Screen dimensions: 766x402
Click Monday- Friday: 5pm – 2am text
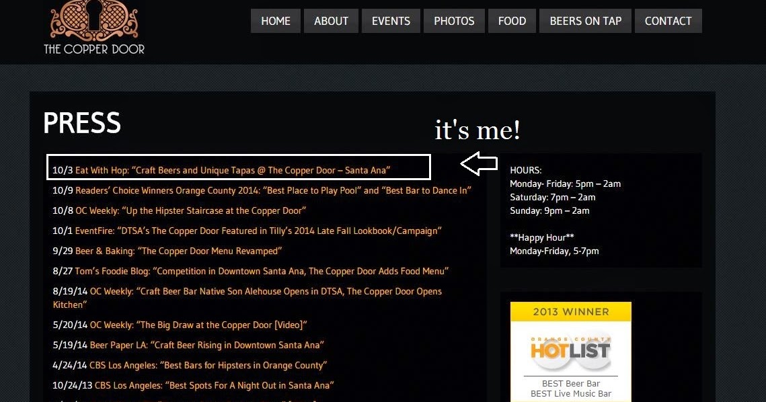(565, 184)
